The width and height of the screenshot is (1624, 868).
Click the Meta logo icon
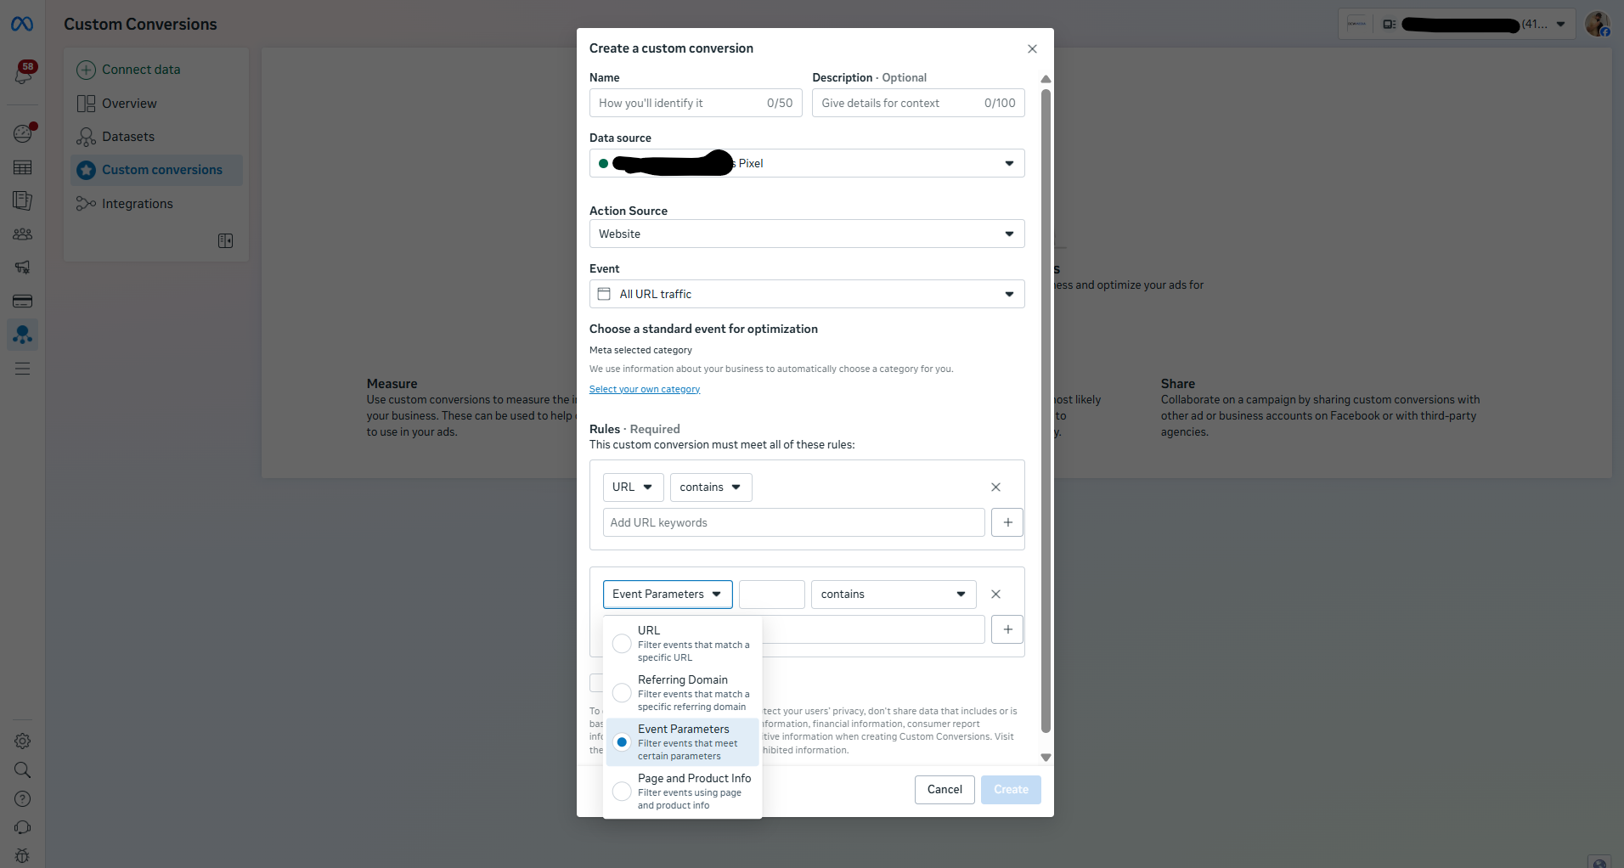point(22,24)
